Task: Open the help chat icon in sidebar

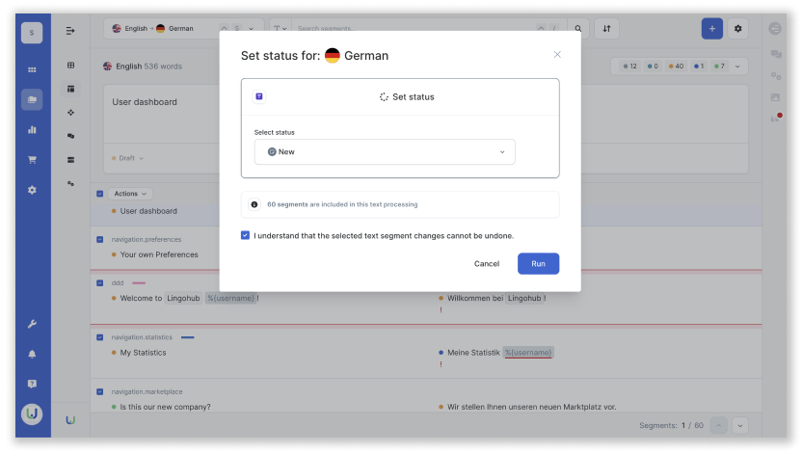Action: 32,384
